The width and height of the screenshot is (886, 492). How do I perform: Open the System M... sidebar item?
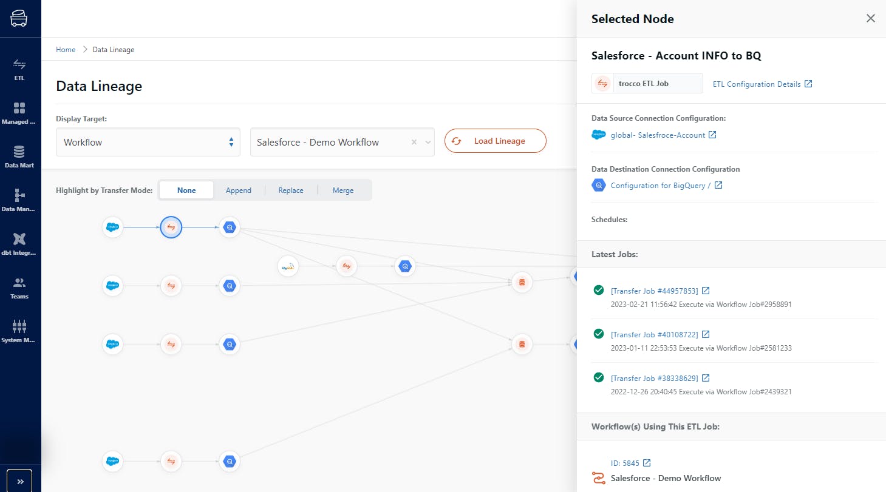19,331
